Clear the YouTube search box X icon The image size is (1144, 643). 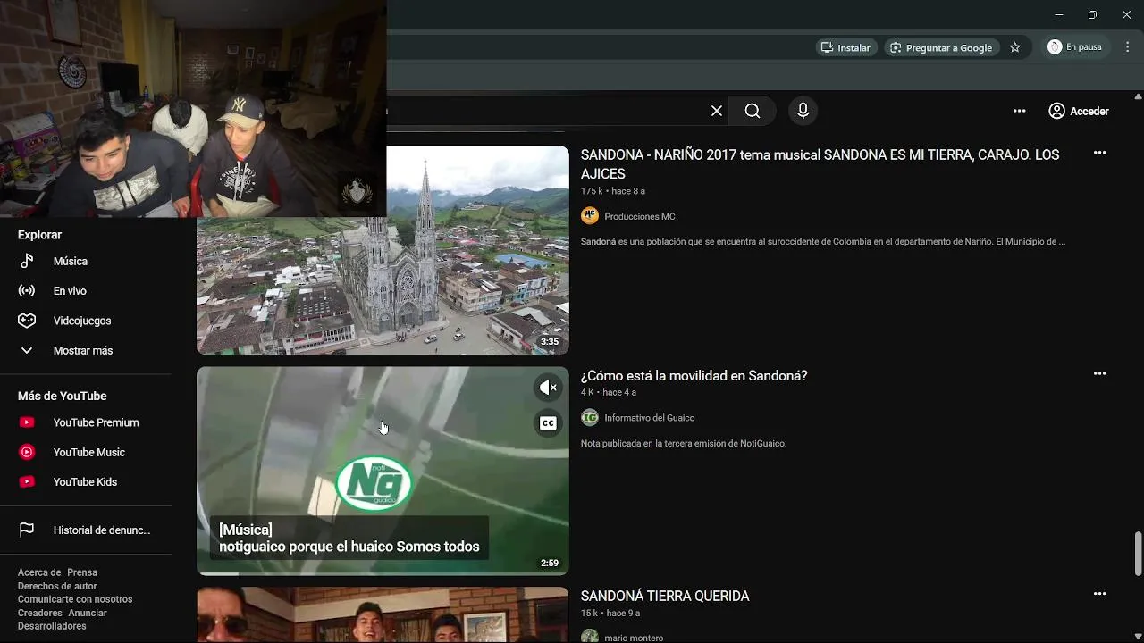pyautogui.click(x=717, y=111)
